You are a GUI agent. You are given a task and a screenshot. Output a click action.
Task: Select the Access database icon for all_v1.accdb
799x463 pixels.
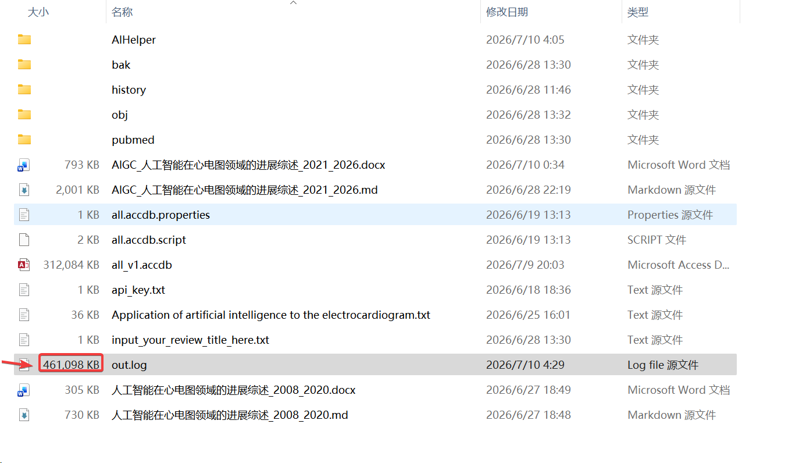(24, 265)
